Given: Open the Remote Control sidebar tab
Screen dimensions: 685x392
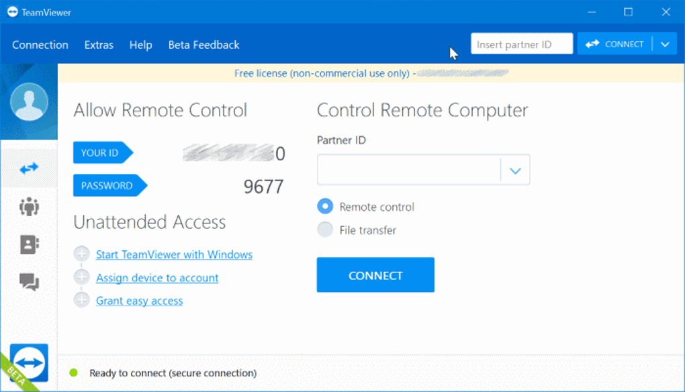Looking at the screenshot, I should pyautogui.click(x=29, y=168).
